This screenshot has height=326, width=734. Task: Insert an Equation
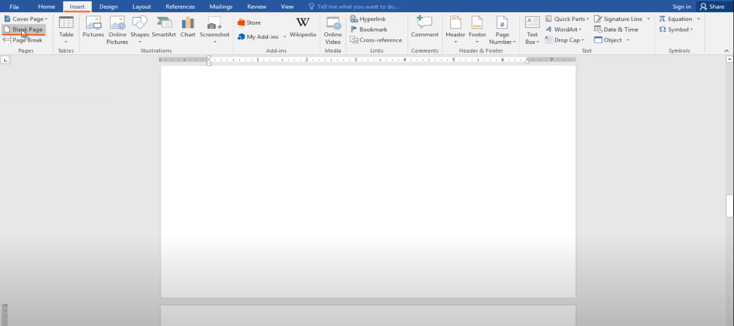(675, 19)
